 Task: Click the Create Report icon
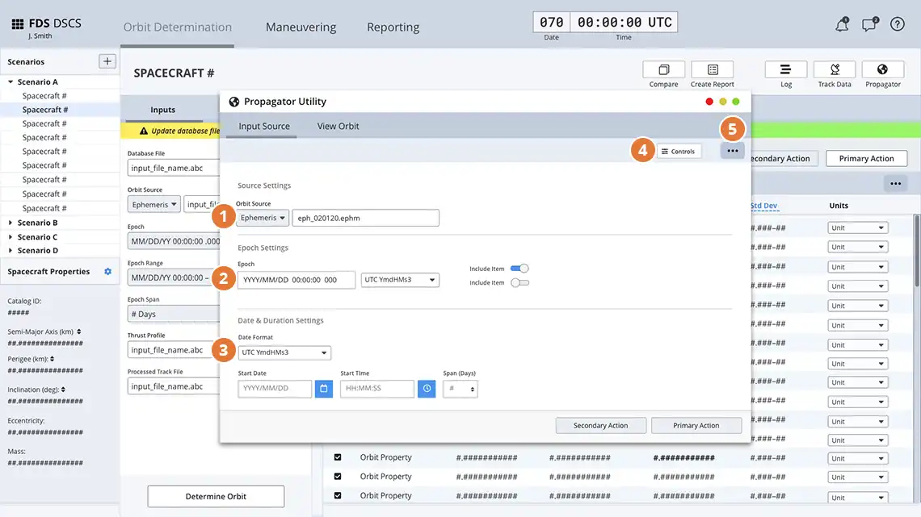tap(712, 70)
